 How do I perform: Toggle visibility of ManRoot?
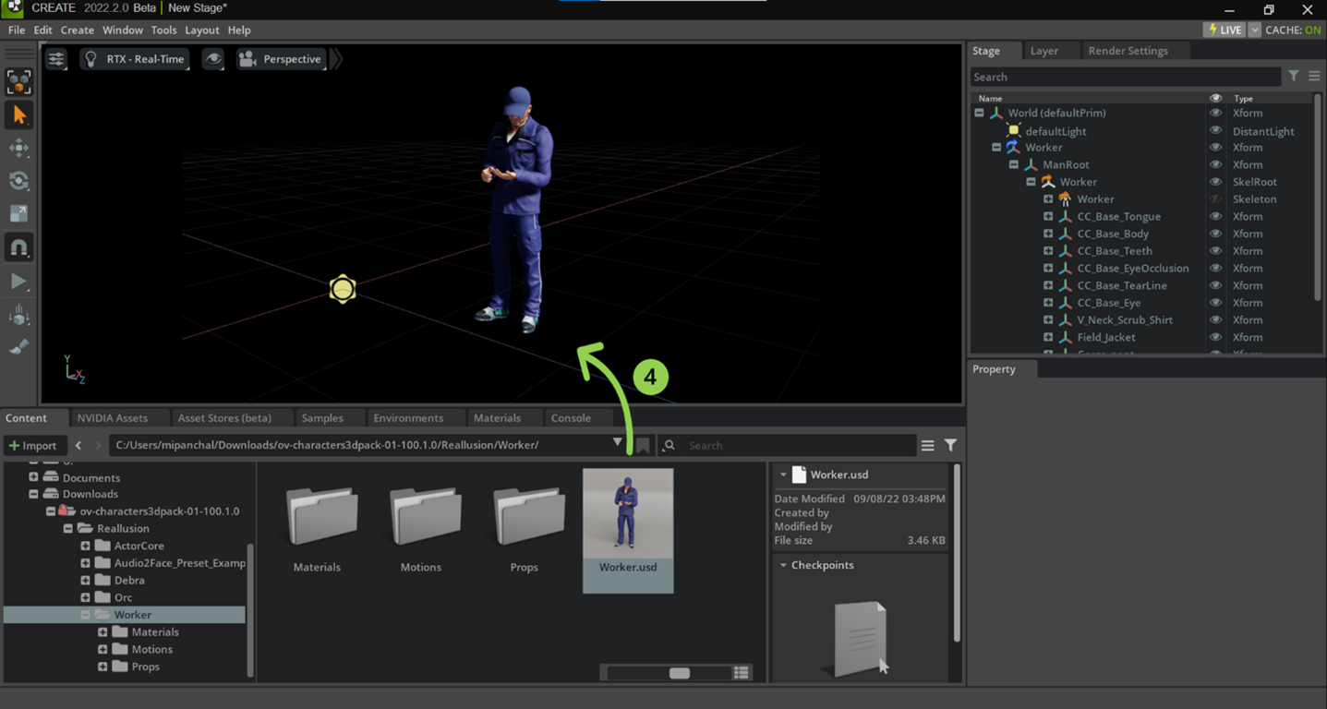pyautogui.click(x=1215, y=164)
